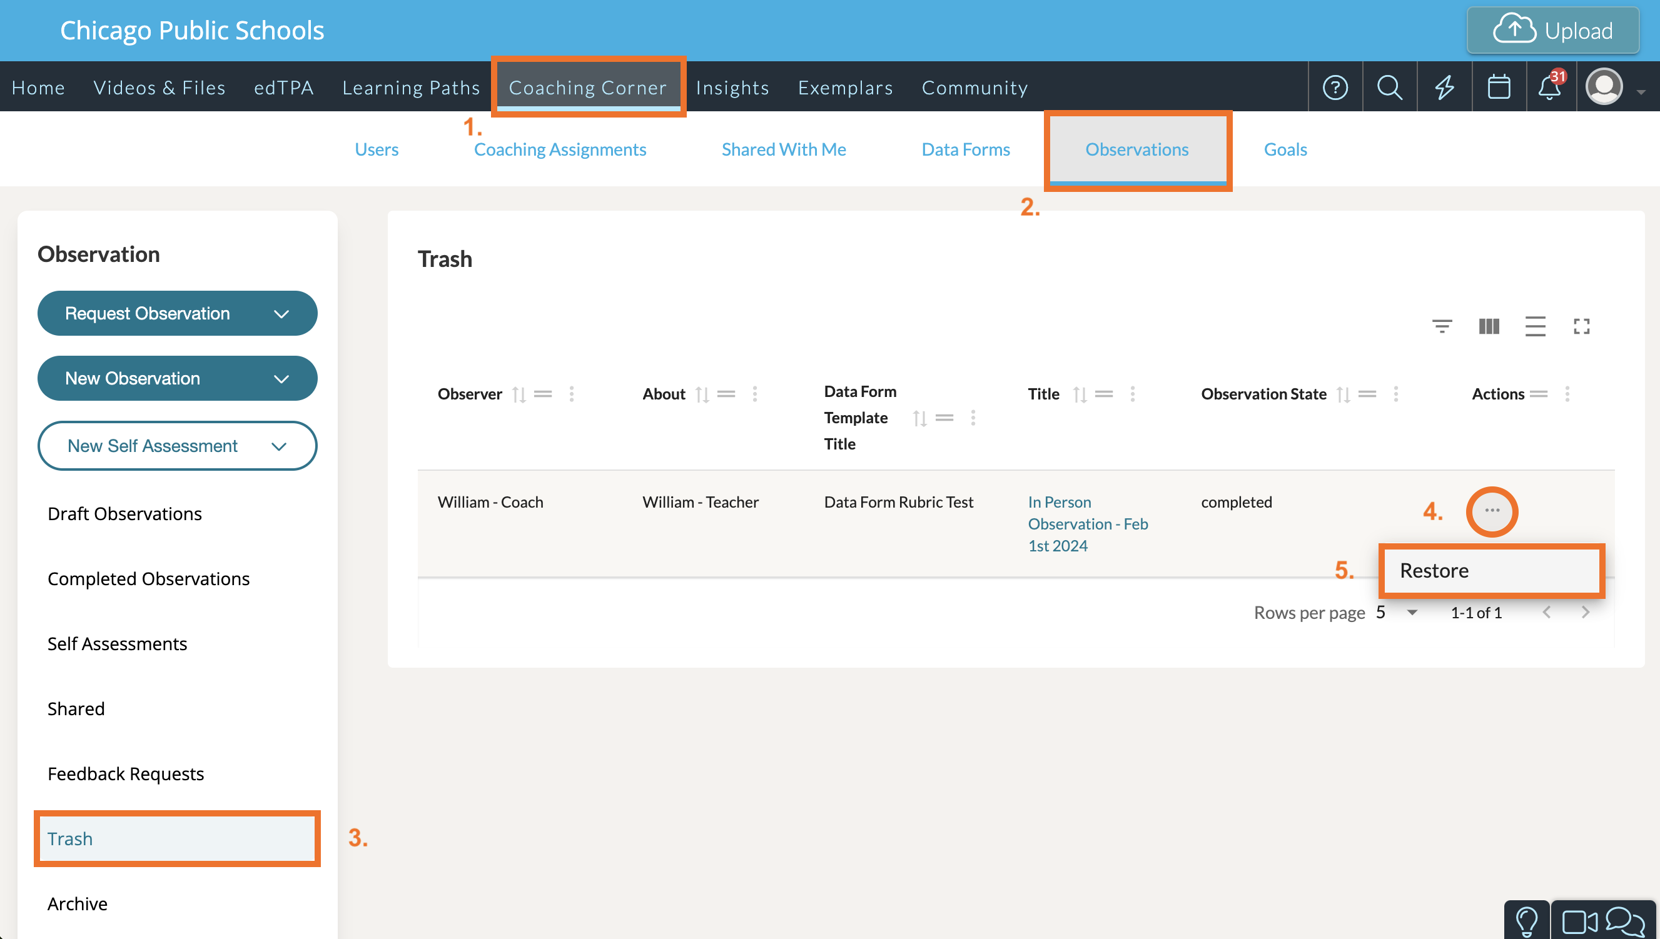Click the toggle density lines icon
The image size is (1660, 939).
pos(1535,326)
